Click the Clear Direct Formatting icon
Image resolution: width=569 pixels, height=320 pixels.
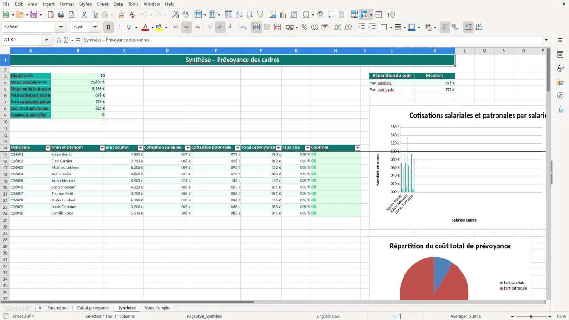click(132, 15)
